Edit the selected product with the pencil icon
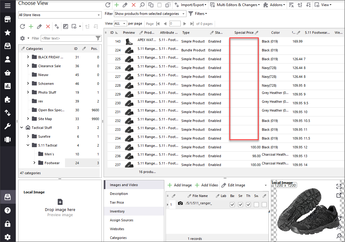345x242 pixels. click(125, 5)
